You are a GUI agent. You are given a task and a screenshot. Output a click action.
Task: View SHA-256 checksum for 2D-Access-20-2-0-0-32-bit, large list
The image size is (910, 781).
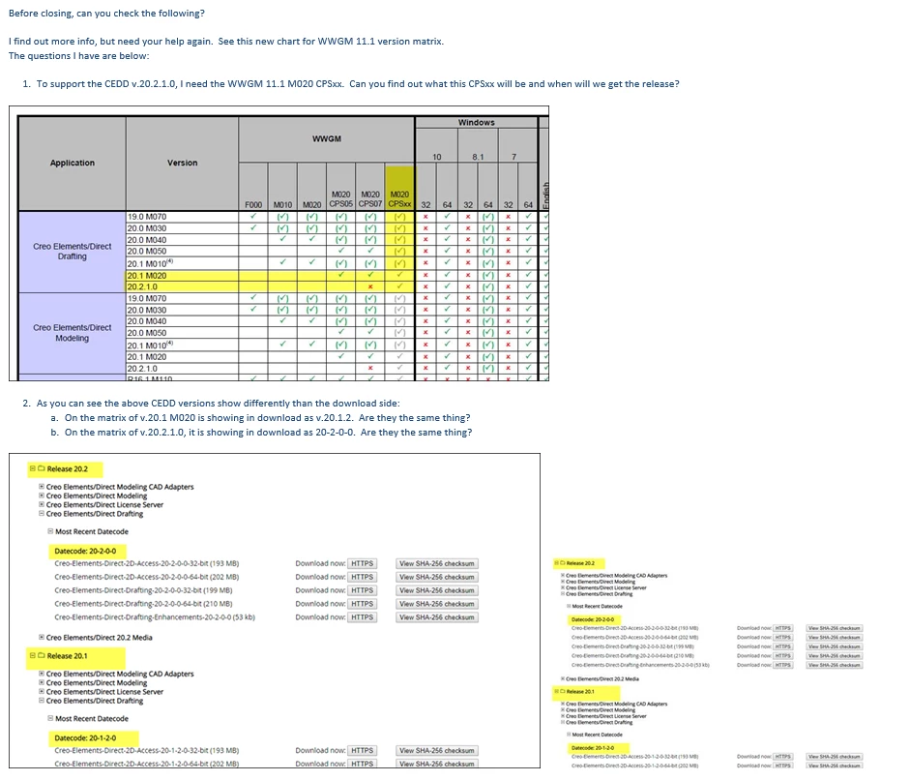[437, 563]
